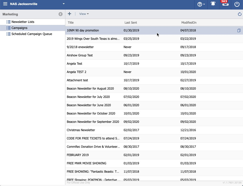Select Beacon Newsletter for July 2020

tap(88, 97)
